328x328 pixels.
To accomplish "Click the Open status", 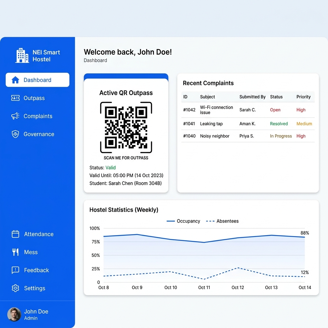I will (275, 110).
